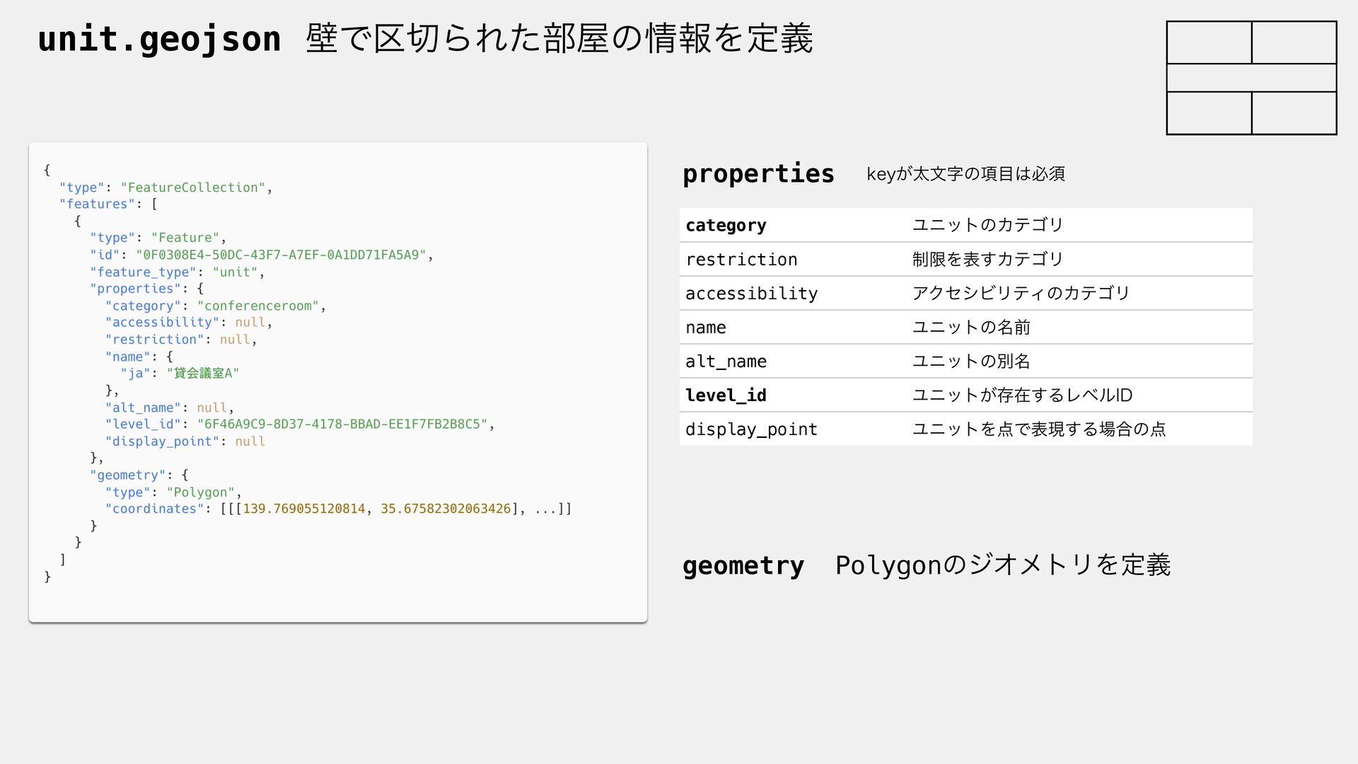Click the "geometry" heading on the right
This screenshot has height=764, width=1358.
click(x=743, y=566)
